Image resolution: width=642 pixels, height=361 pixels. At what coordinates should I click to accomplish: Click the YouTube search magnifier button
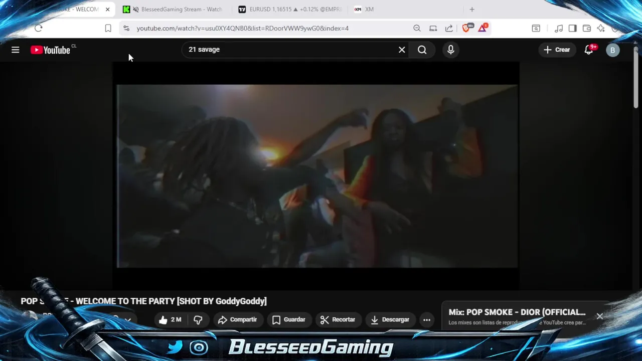tap(422, 50)
